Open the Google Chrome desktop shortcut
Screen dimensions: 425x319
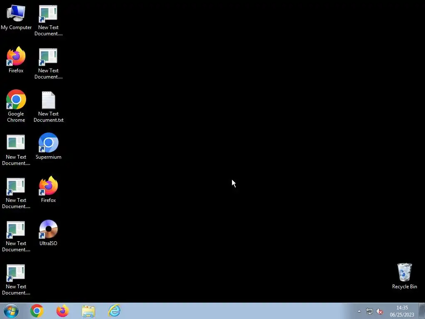pyautogui.click(x=16, y=106)
